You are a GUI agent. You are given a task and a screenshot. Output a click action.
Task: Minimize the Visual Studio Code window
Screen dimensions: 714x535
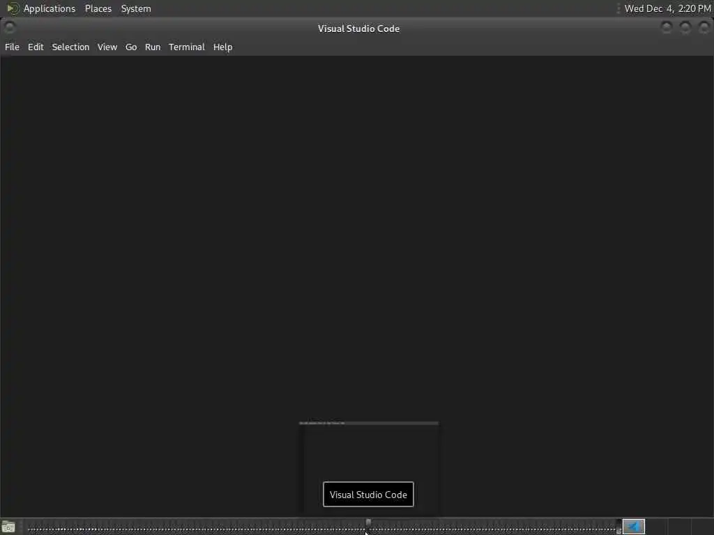[666, 28]
